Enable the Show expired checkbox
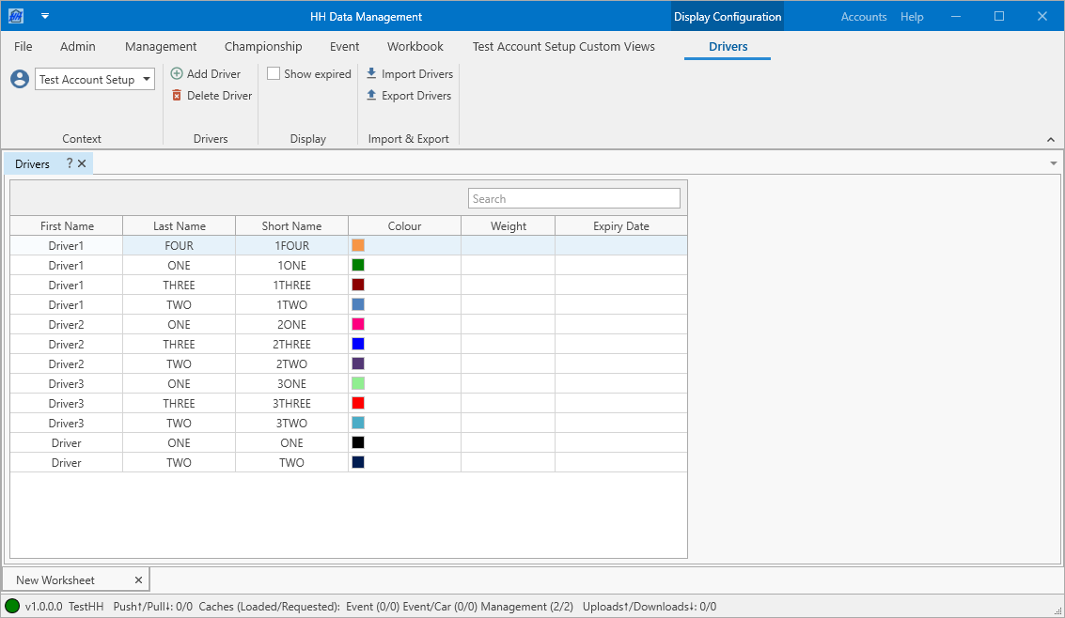The image size is (1065, 618). pos(274,73)
